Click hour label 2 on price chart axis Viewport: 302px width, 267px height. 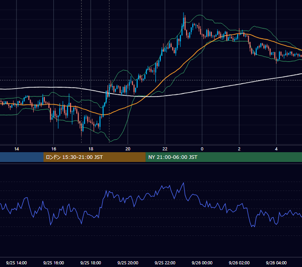[x=239, y=149]
